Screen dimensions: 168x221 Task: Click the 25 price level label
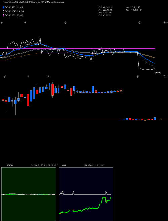coord(161,120)
